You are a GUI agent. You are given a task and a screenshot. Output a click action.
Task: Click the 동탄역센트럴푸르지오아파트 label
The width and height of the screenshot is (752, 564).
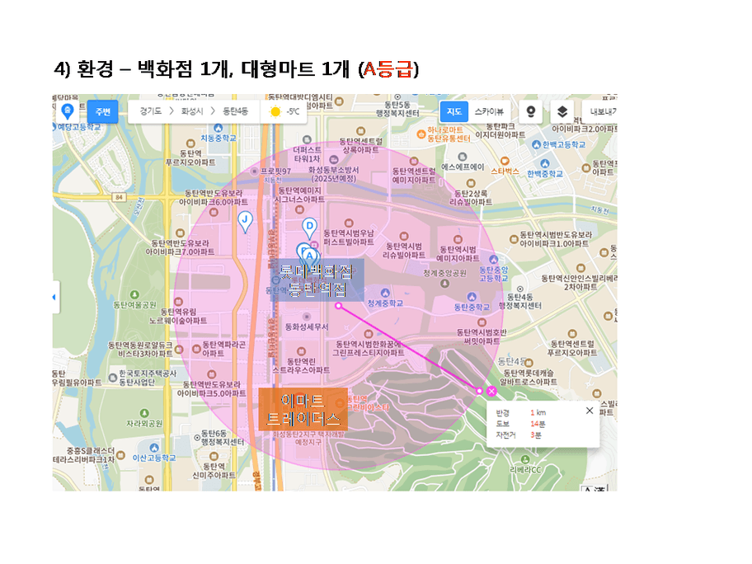[572, 348]
